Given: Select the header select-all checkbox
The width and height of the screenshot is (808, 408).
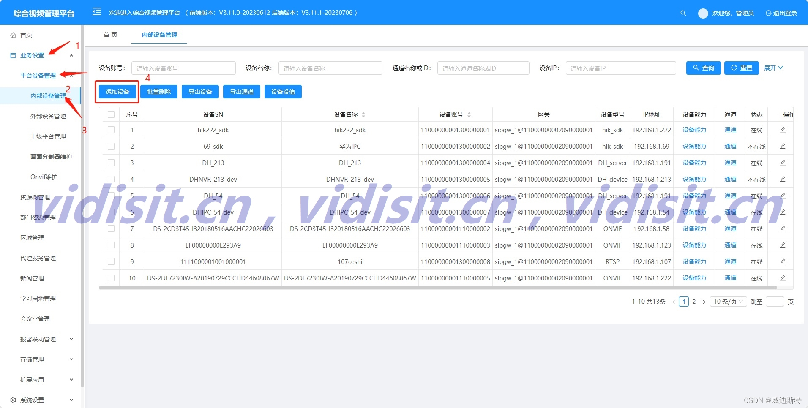Looking at the screenshot, I should [111, 114].
